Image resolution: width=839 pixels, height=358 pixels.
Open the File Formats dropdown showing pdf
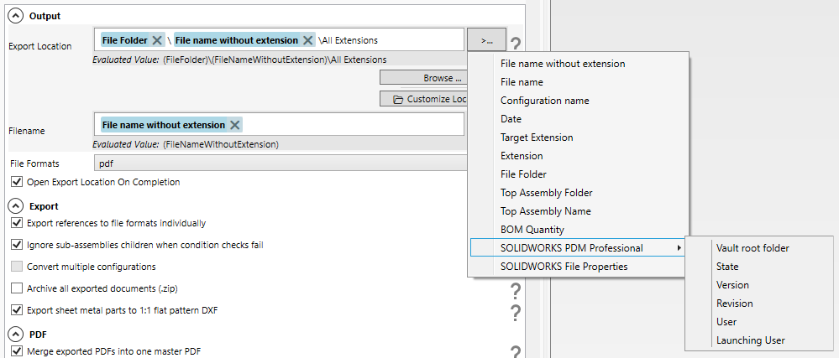(281, 163)
